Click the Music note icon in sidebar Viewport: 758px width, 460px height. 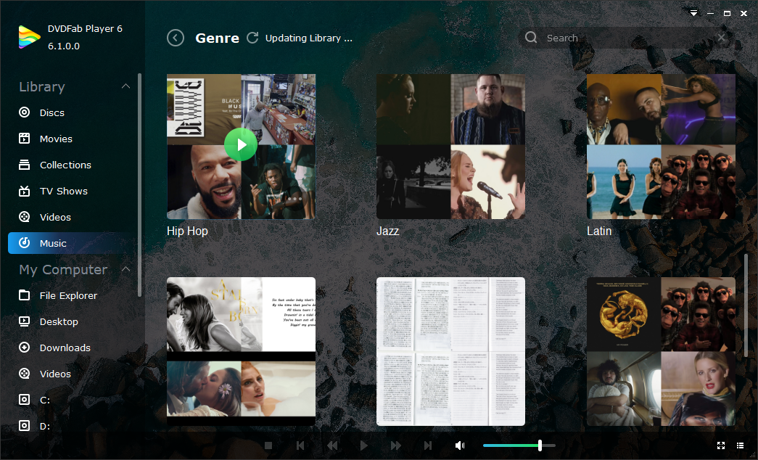[x=24, y=243]
